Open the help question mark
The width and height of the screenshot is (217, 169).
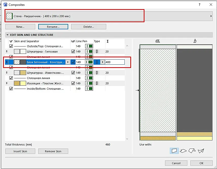pyautogui.click(x=200, y=5)
